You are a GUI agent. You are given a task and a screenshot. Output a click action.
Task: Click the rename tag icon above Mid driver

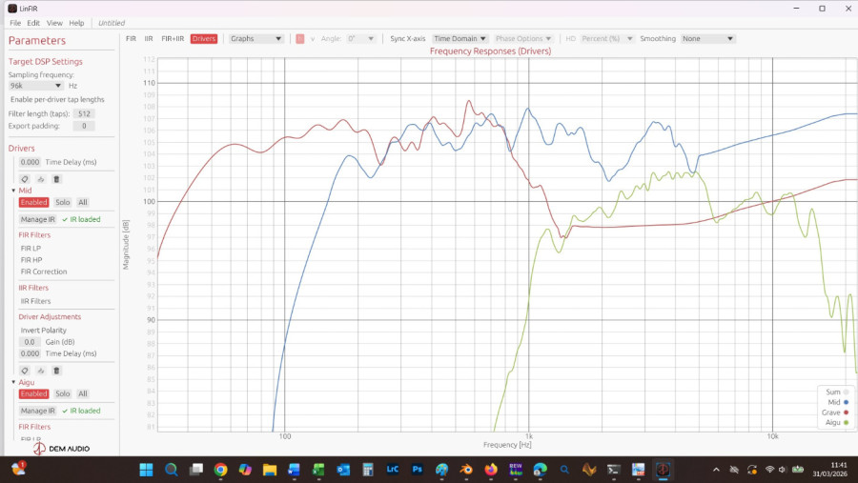pyautogui.click(x=25, y=179)
